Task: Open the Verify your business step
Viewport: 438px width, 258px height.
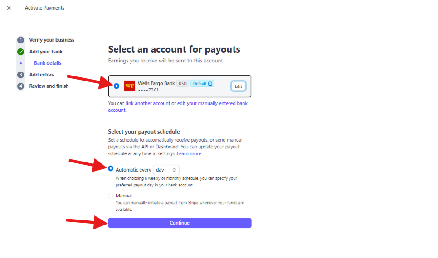Action: point(52,40)
